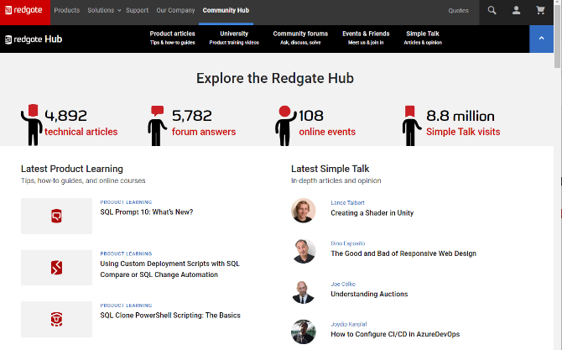This screenshot has height=350, width=562.
Task: Open Our Company menu item
Action: pyautogui.click(x=175, y=10)
